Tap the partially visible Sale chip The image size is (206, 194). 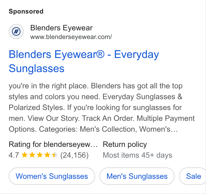(x=192, y=176)
